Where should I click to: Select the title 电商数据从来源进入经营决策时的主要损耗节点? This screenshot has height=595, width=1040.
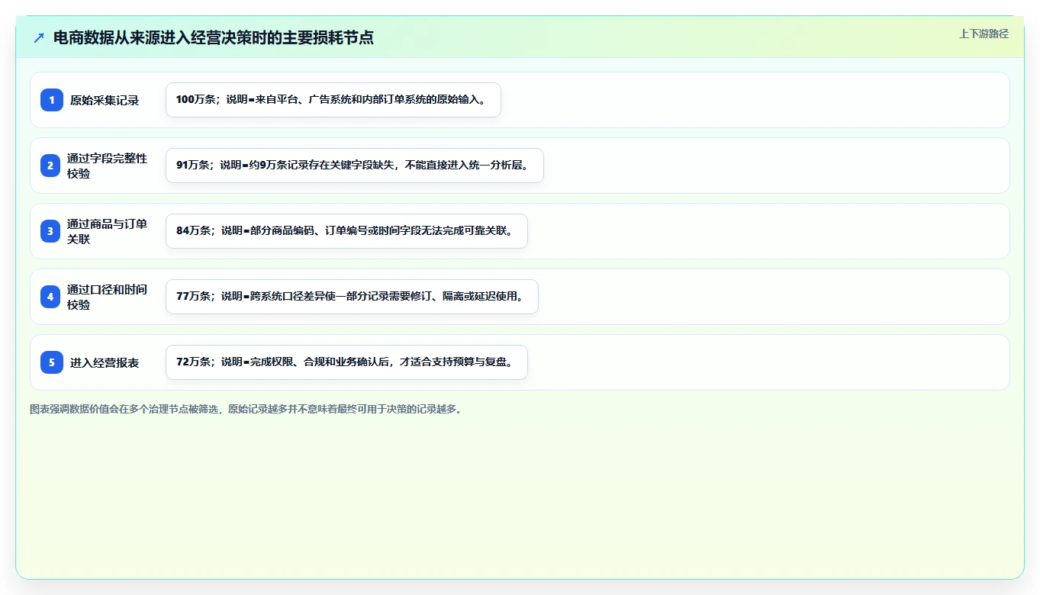214,37
